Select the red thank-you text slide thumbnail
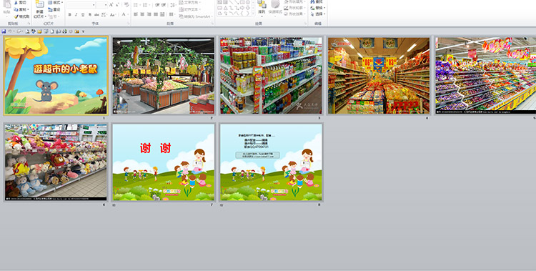Viewport: 536px width, 271px height. (164, 162)
